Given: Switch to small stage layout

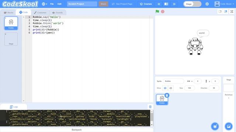Looking at the screenshot, I should [x=220, y=11].
